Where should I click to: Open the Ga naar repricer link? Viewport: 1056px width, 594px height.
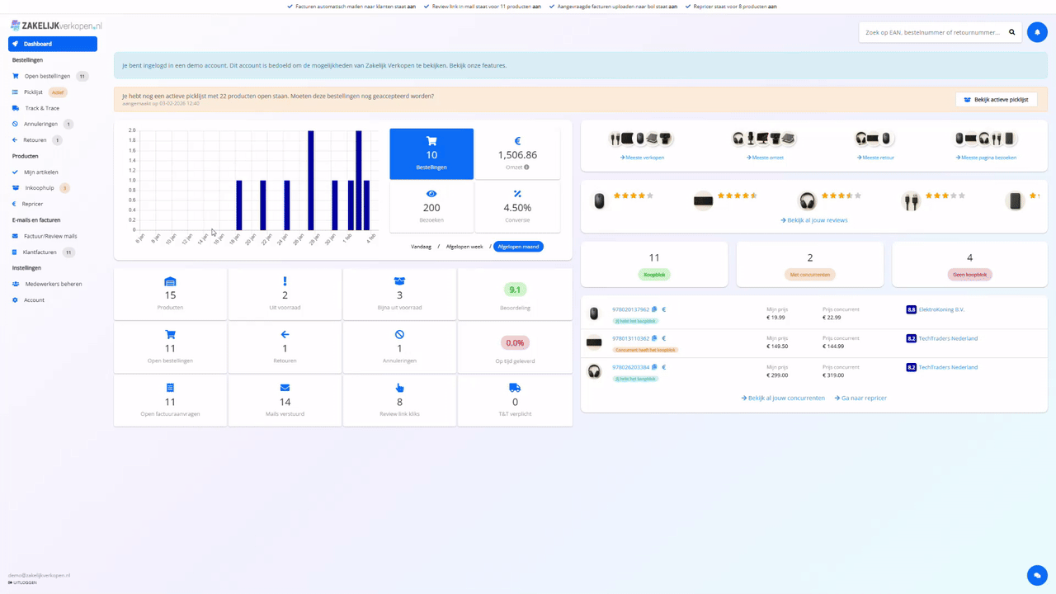[860, 397]
